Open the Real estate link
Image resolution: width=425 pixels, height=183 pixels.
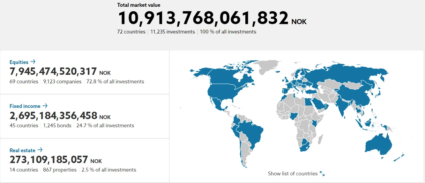pos(23,150)
